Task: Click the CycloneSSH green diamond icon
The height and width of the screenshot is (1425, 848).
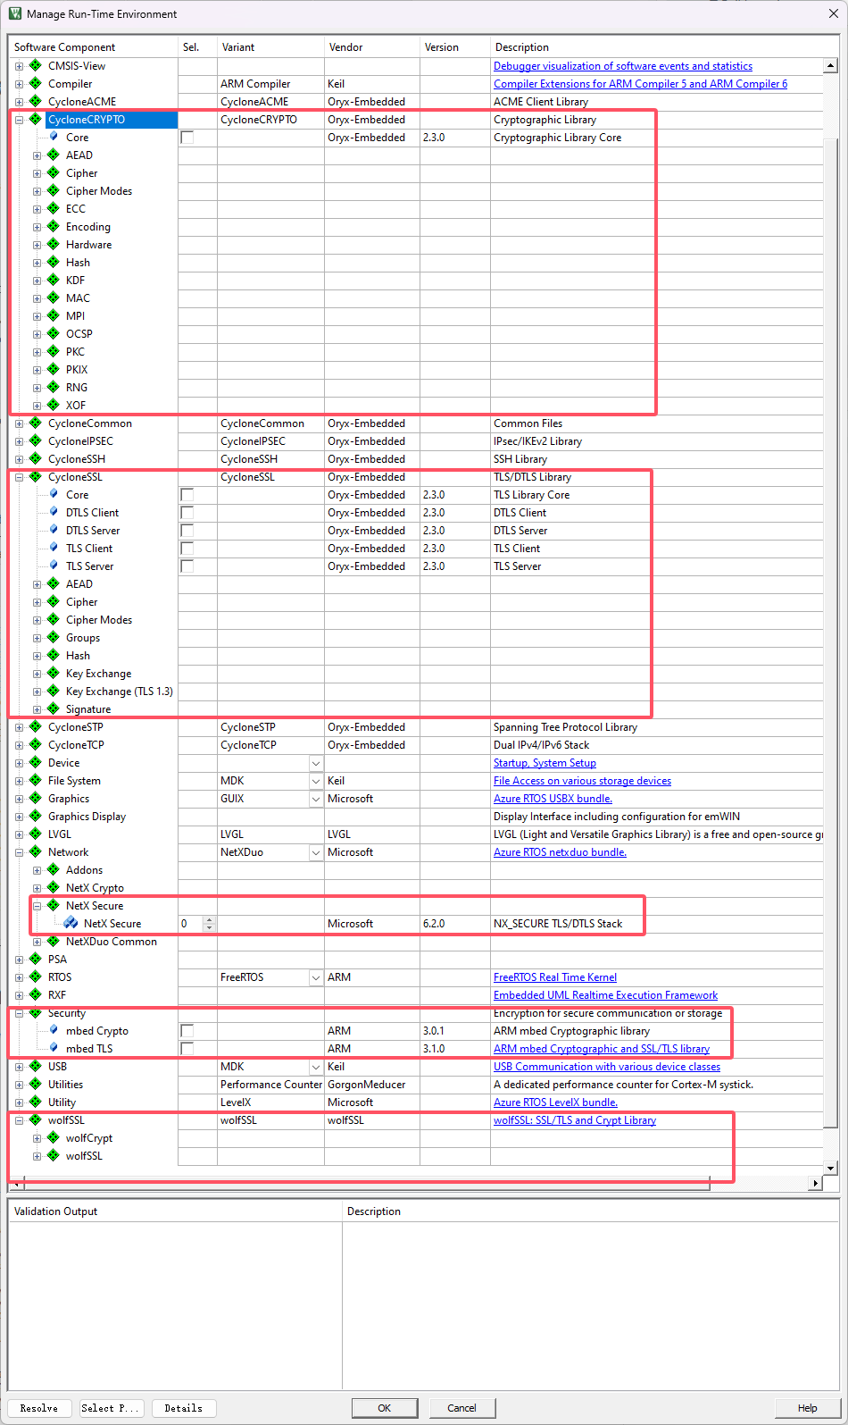Action: pyautogui.click(x=35, y=458)
